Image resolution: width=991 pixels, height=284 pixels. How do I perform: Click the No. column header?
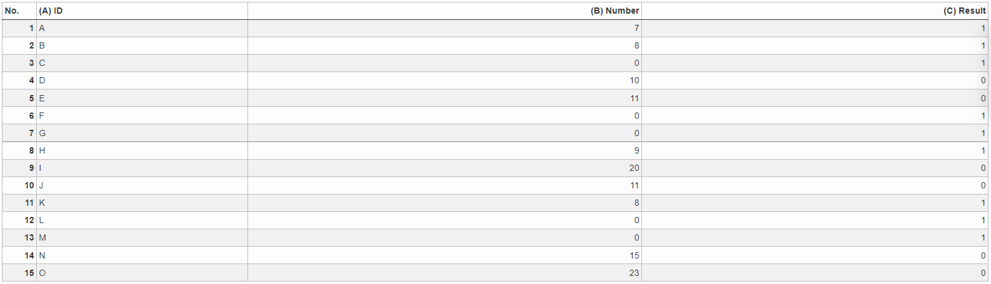[19, 11]
